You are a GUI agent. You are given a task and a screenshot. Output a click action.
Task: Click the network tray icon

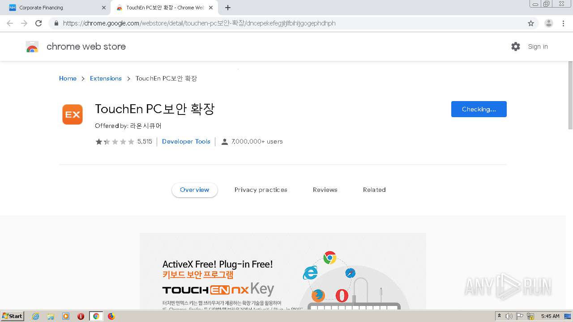pos(530,316)
